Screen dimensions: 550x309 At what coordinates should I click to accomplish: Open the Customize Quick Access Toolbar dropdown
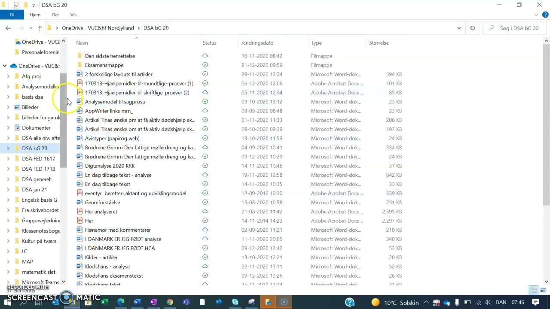[34, 6]
